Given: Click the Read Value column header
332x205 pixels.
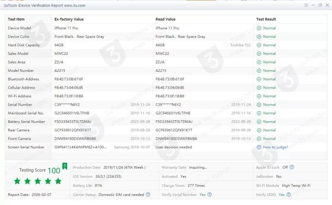Looking at the screenshot, I should [x=165, y=19].
